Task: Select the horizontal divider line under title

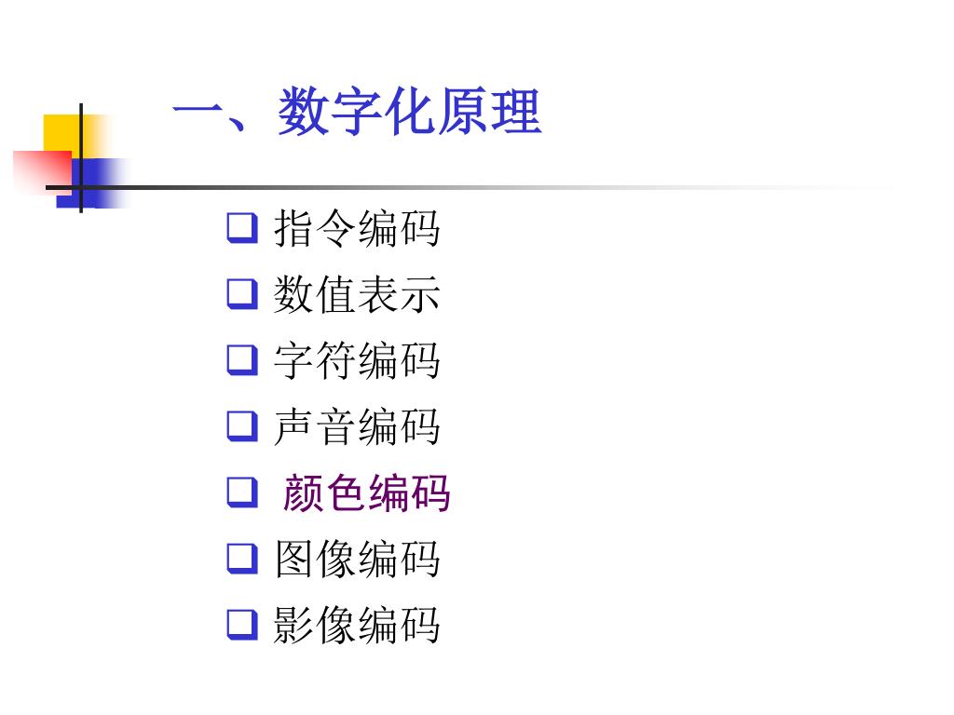Action: [x=469, y=187]
